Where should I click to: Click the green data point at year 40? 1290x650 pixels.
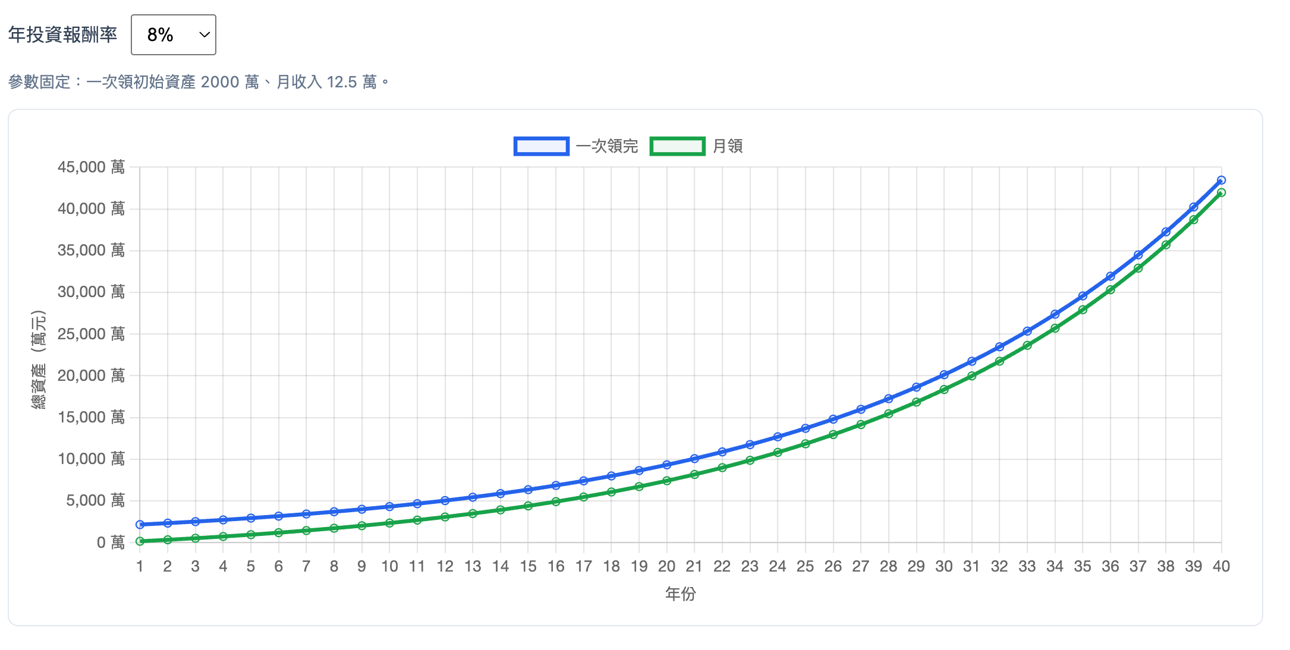pos(1221,193)
